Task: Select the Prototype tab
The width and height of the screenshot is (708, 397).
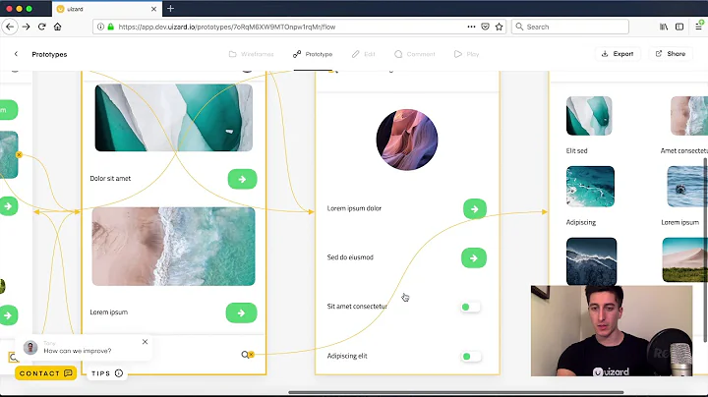Action: (313, 54)
